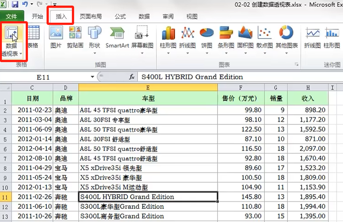343x222 pixels.
Task: Click cell A8L 30FSI 专享型
Action: pos(148,120)
